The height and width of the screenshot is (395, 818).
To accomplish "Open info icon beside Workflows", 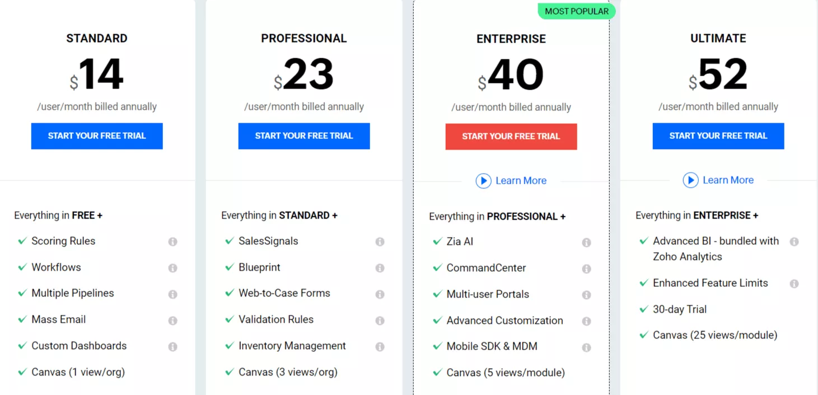I will coord(173,268).
